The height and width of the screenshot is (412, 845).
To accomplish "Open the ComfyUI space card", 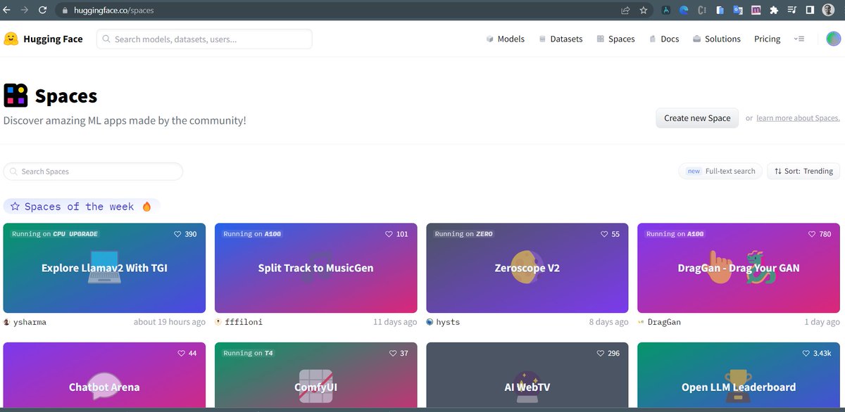I will pos(315,375).
